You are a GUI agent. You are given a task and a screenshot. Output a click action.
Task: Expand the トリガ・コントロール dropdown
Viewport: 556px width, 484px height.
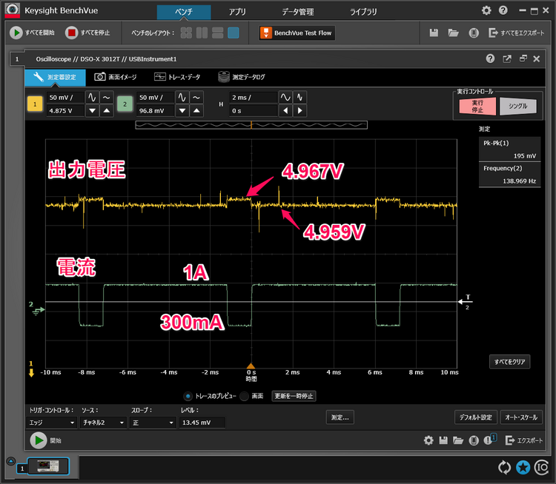pyautogui.click(x=52, y=422)
